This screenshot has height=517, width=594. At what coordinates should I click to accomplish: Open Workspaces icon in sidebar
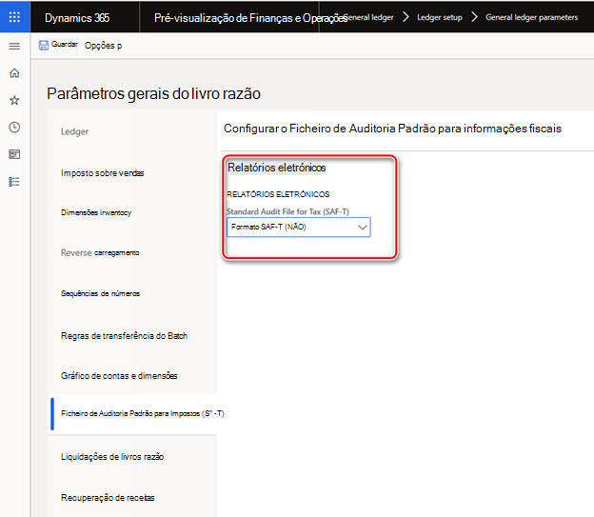pyautogui.click(x=14, y=154)
